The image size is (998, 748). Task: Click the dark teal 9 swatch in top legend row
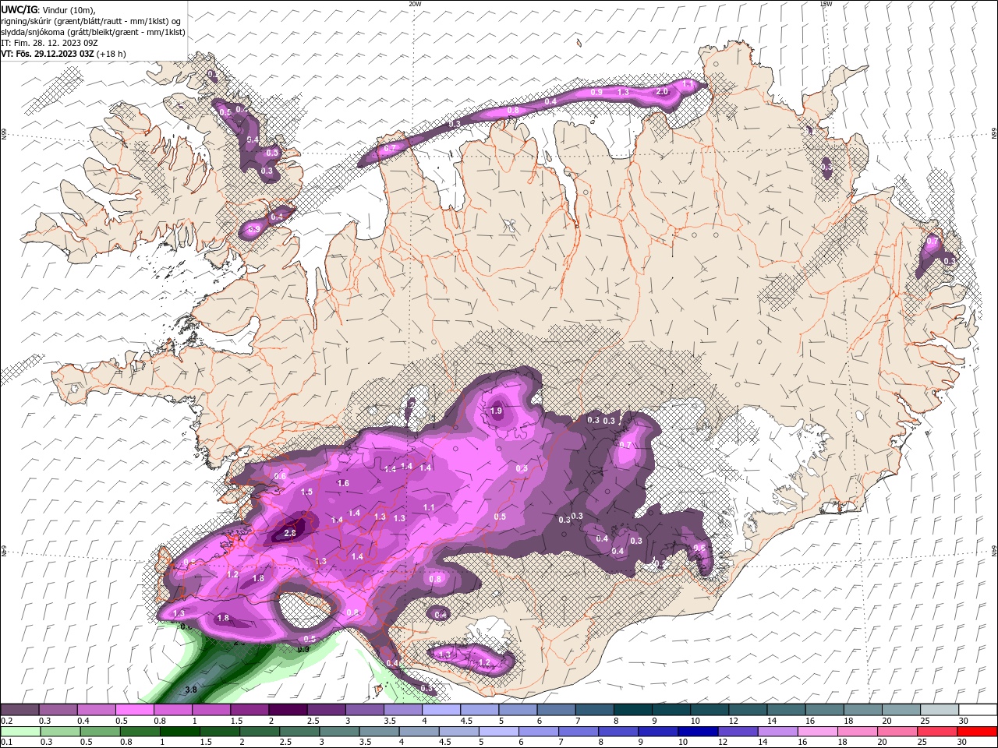[632, 710]
